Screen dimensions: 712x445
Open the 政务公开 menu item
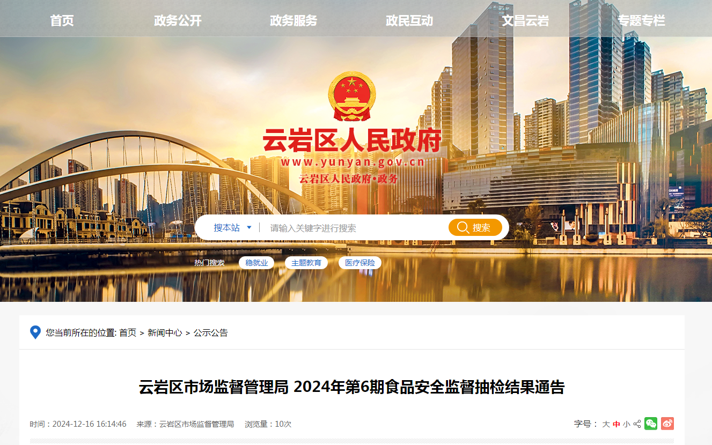click(x=178, y=21)
